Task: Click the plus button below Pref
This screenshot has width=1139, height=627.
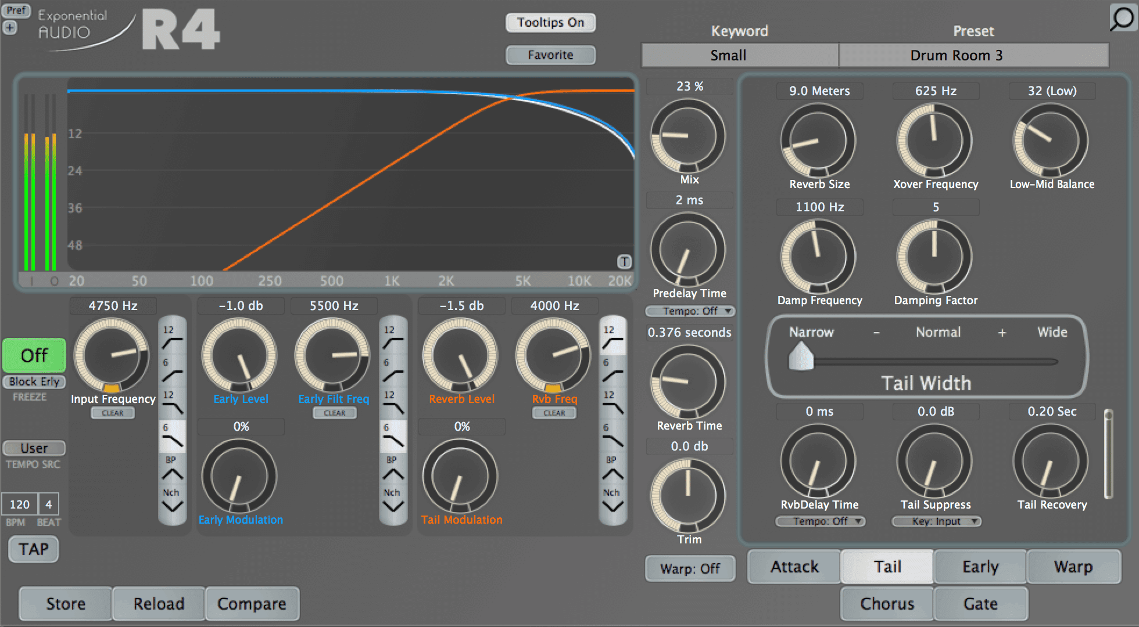Action: [x=10, y=27]
